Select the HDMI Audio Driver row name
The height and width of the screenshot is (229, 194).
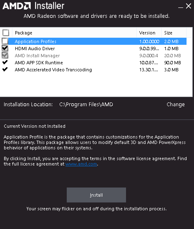(x=35, y=49)
